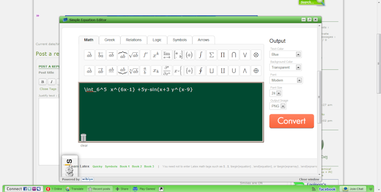The image size is (381, 192).
Task: Insert the summation sigma symbol
Action: pos(211,55)
